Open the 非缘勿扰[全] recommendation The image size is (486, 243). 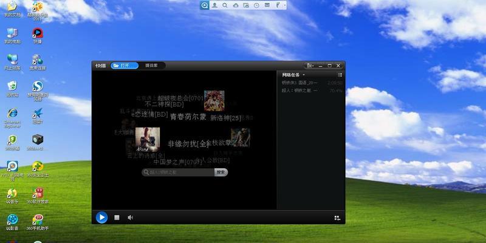[x=188, y=144]
